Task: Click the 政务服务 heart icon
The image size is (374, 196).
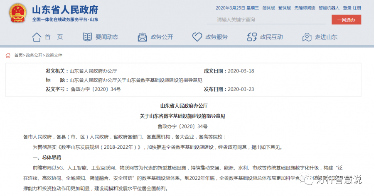Action: click(197, 37)
